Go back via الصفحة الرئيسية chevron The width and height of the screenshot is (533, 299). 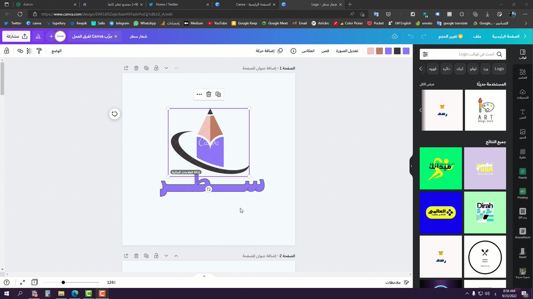pyautogui.click(x=525, y=36)
